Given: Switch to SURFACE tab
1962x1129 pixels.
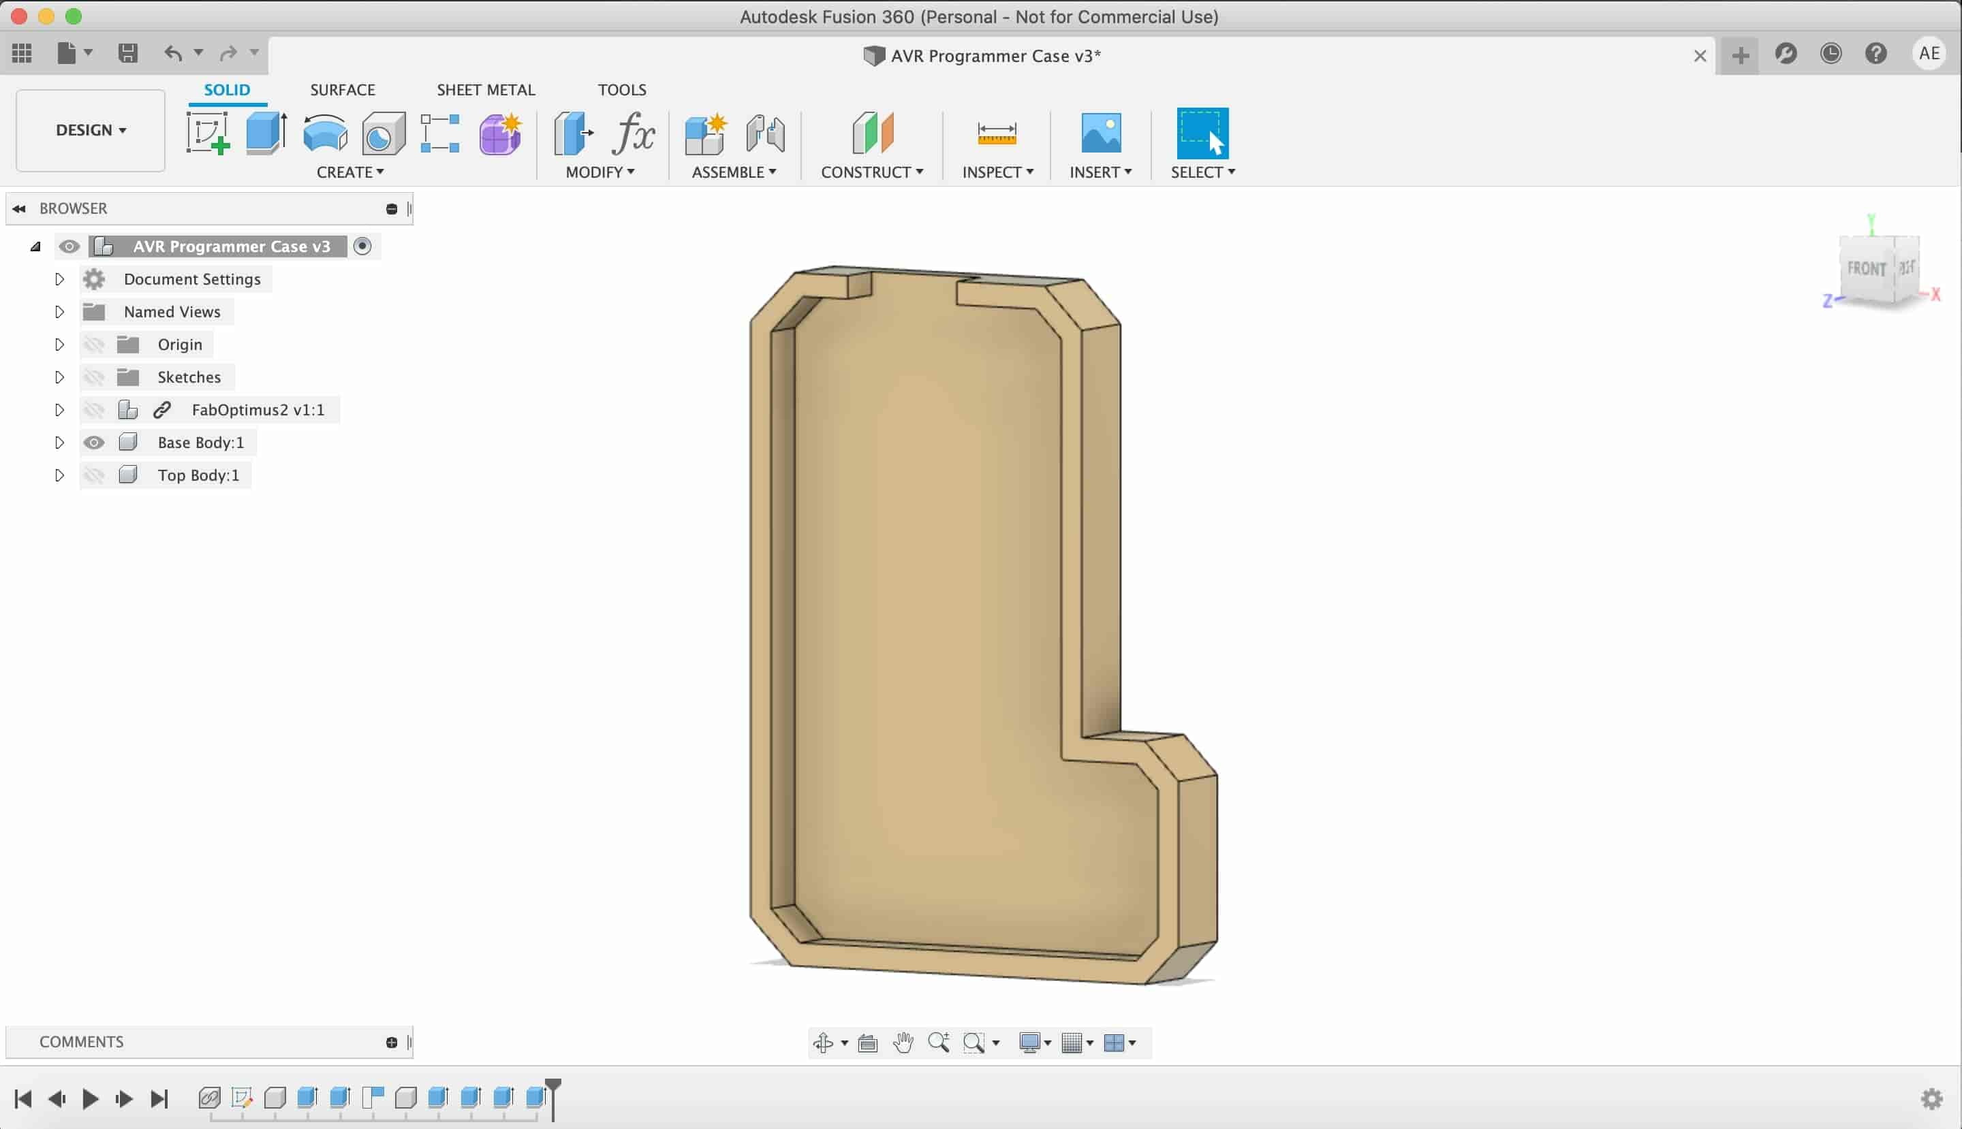Looking at the screenshot, I should point(342,89).
